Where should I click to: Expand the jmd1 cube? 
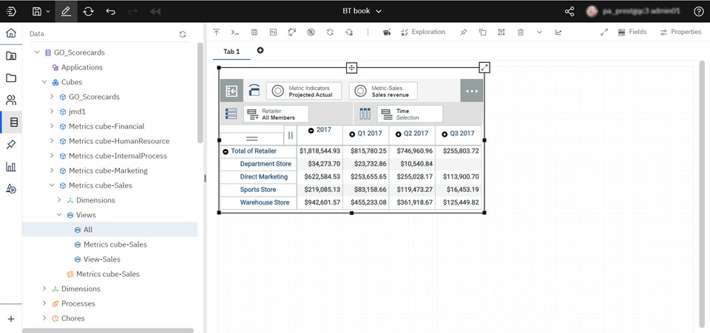[52, 111]
